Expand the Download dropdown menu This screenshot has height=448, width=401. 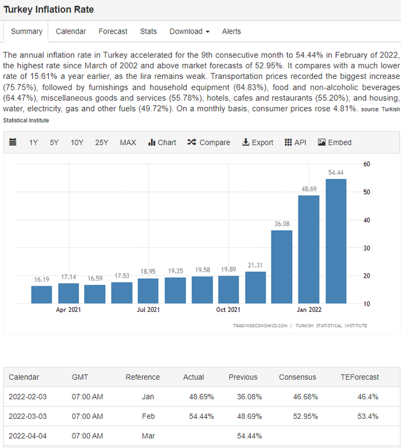pos(189,31)
